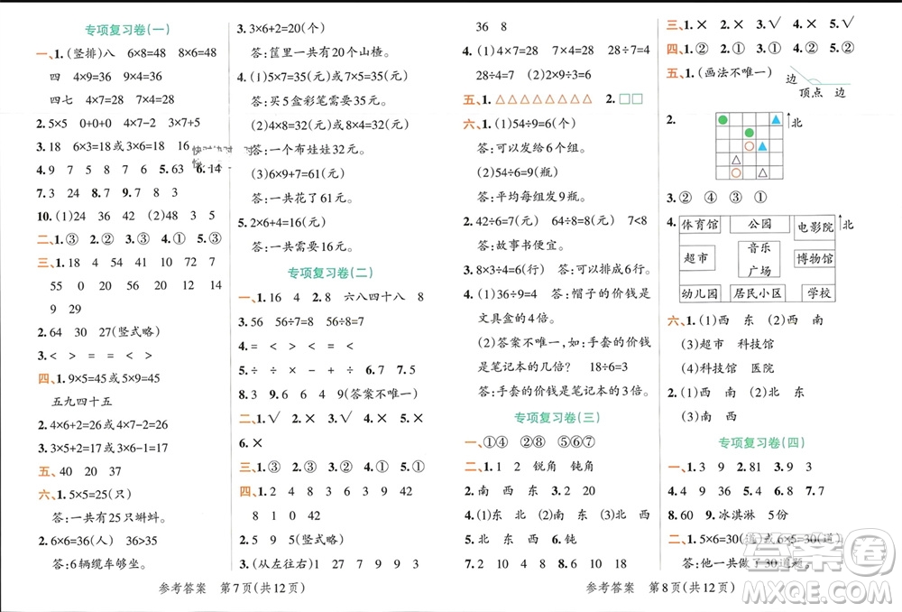
Task: Click the footer 参考答案 第7页(共12页)
Action: coord(232,588)
